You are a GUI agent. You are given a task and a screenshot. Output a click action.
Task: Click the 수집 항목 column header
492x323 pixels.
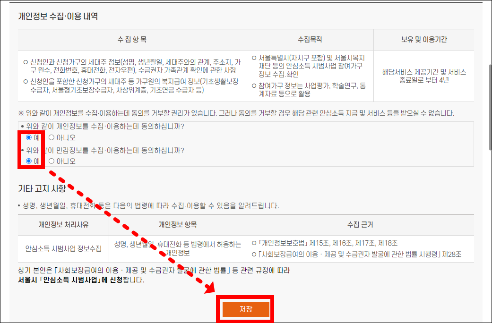point(131,39)
